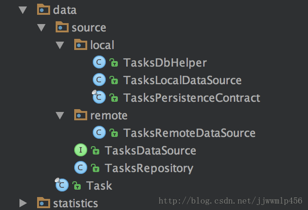Click the statistics package folder icon
Image resolution: width=308 pixels, height=210 pixels.
[x=44, y=203]
